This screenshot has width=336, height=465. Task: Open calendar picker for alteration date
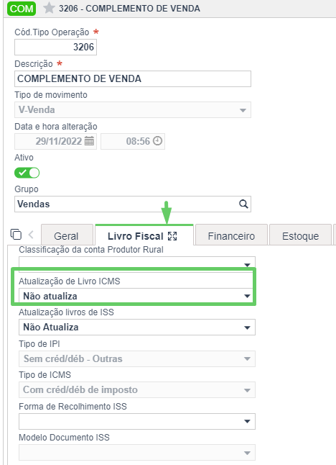click(x=89, y=141)
